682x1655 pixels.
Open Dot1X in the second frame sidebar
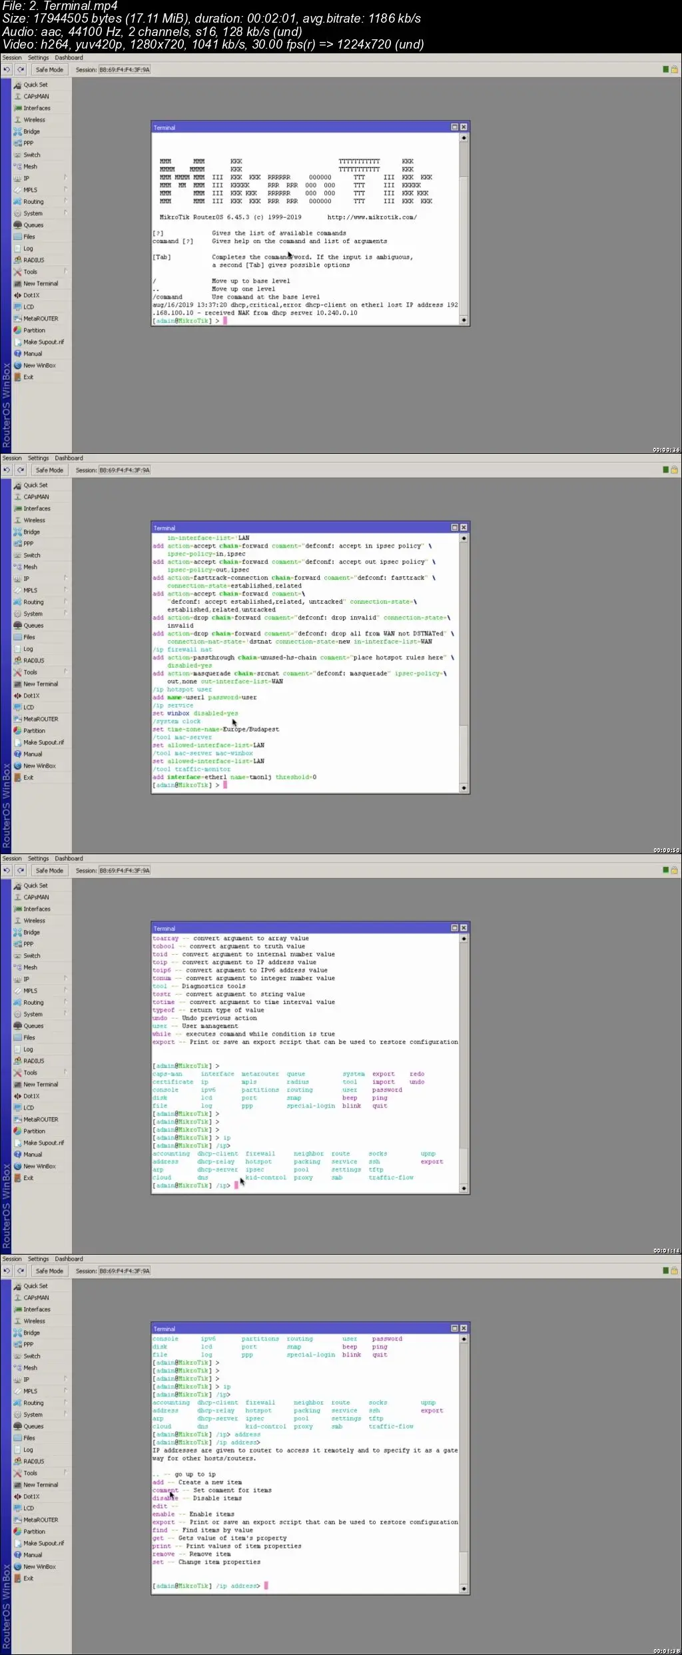pos(31,696)
